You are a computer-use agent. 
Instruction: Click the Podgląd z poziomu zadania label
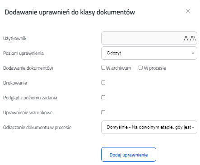tap(30, 98)
